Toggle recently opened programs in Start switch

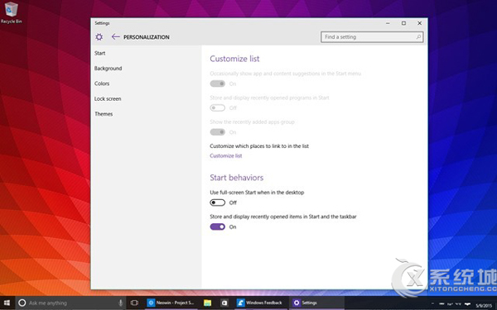[x=217, y=107]
